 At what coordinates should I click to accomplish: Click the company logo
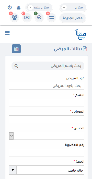click(80, 34)
